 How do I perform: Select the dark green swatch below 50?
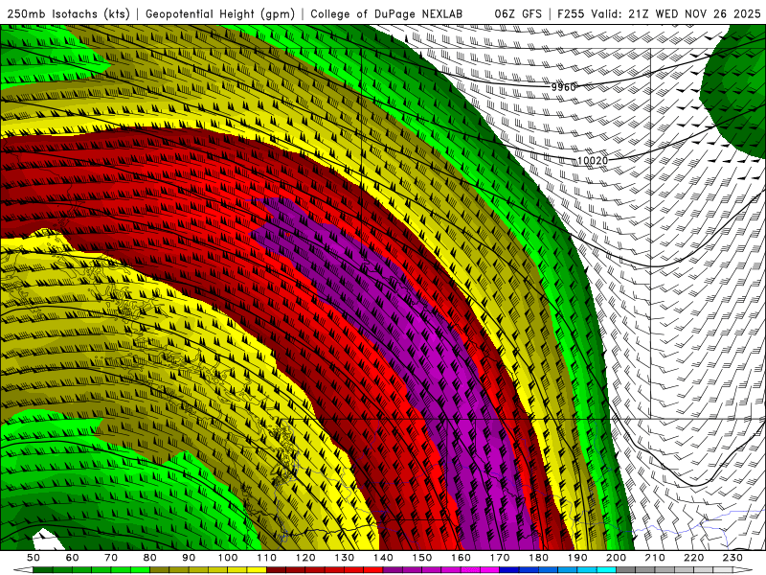(x=43, y=570)
